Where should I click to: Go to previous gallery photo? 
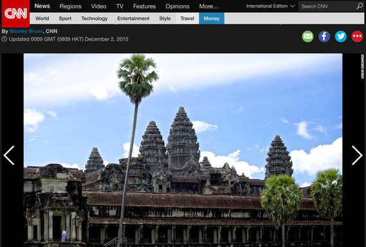coord(9,155)
